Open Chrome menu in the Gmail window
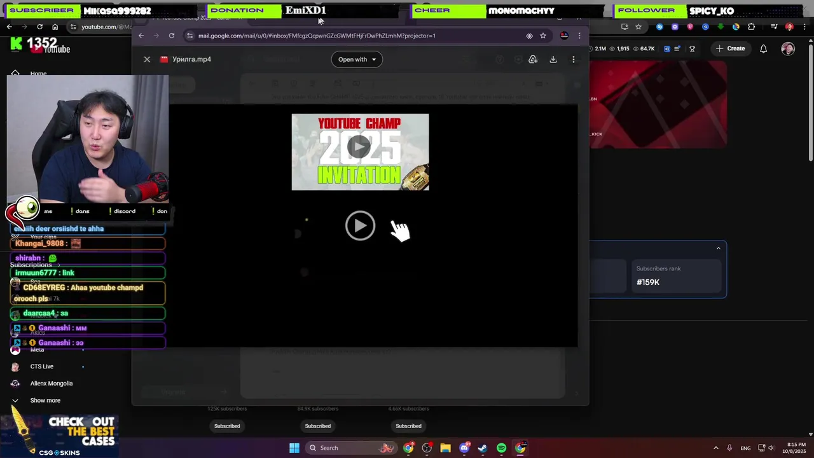Screen dimensions: 814x458 point(579,36)
